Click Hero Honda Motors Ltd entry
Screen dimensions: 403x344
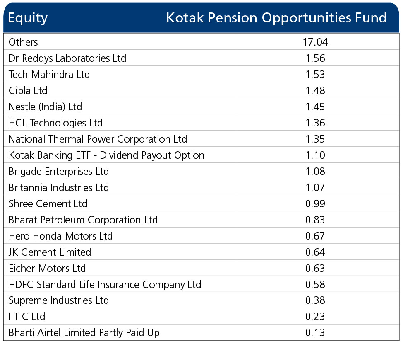pos(60,236)
